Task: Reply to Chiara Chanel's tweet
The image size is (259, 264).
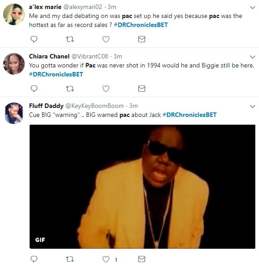Action: click(34, 89)
